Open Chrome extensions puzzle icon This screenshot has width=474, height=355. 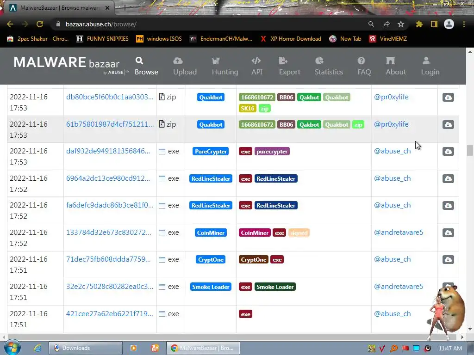point(419,24)
